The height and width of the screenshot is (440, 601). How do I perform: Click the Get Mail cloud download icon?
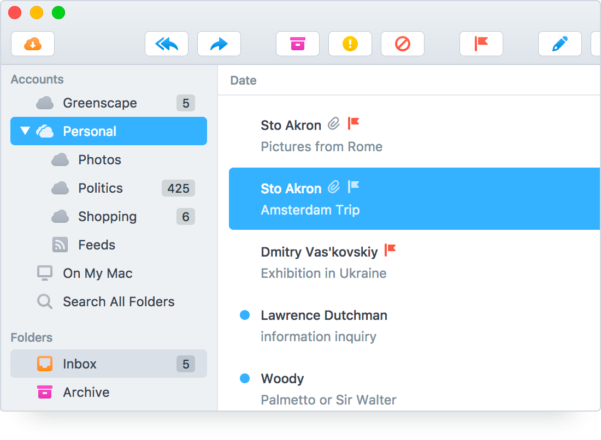click(33, 44)
